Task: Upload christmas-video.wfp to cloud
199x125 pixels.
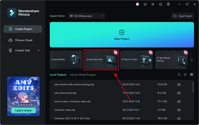Action: tap(179, 110)
